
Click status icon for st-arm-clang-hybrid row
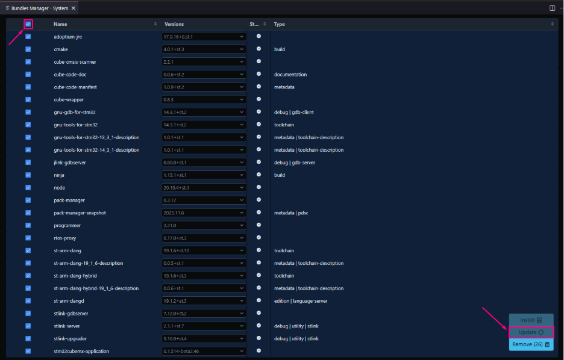258,275
